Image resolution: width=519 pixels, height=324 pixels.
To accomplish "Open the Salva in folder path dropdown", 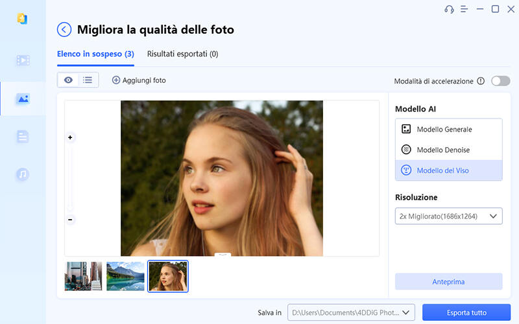I will (x=351, y=312).
